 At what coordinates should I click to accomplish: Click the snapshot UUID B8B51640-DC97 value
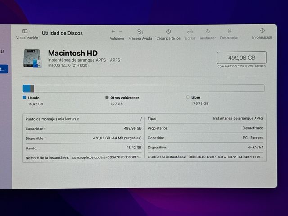point(226,157)
